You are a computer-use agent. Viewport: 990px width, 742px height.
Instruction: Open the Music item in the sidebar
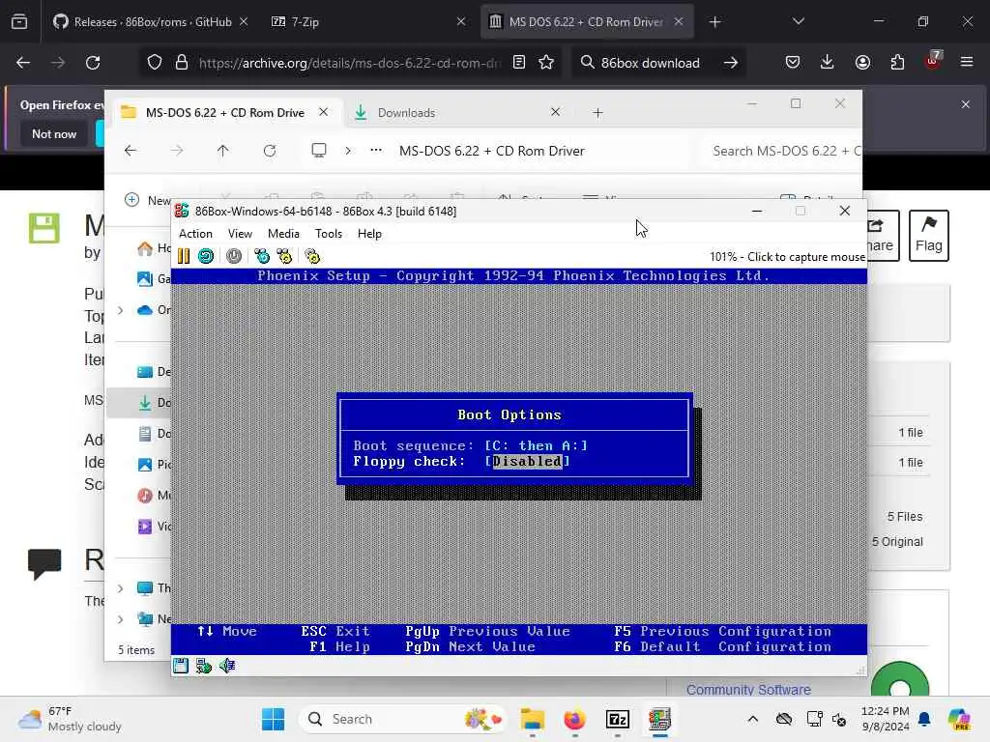154,496
